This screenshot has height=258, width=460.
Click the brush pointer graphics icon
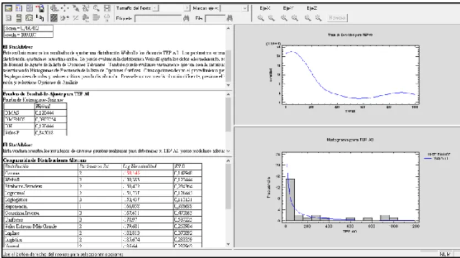[x=75, y=8]
